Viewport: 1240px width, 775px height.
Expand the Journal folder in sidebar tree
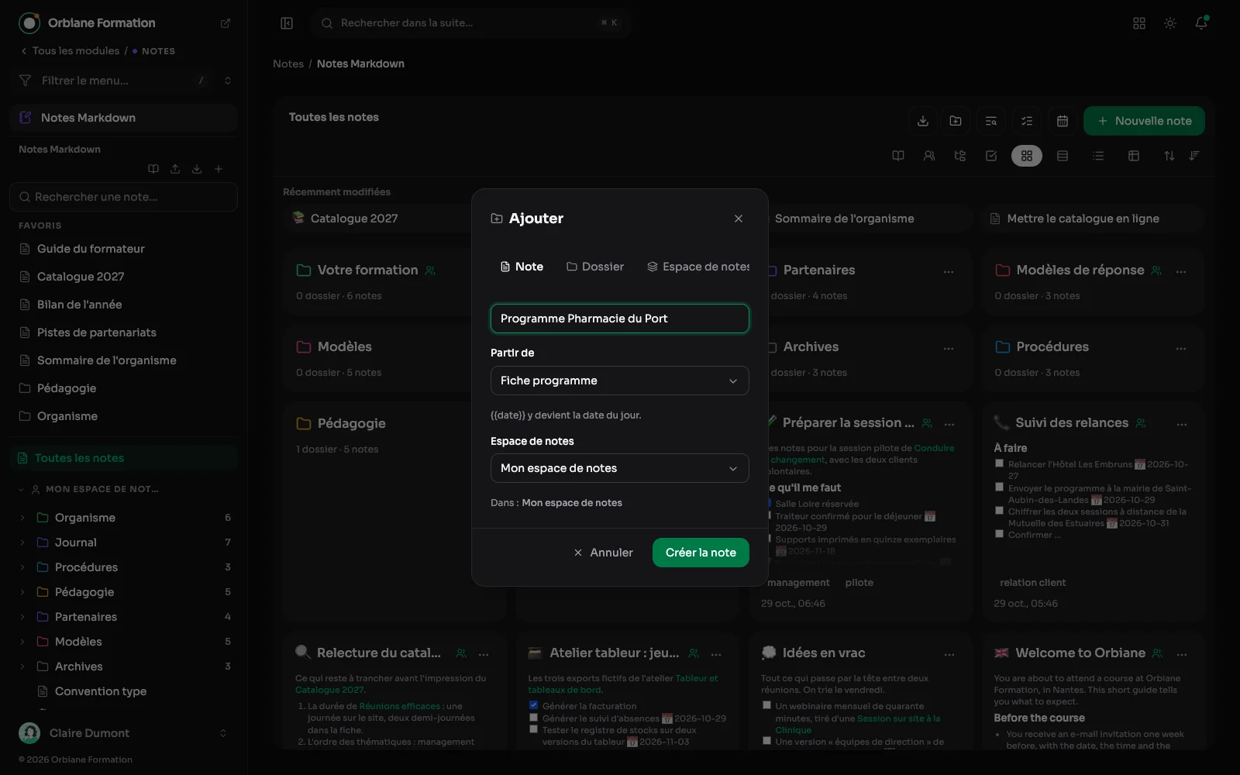click(x=22, y=542)
